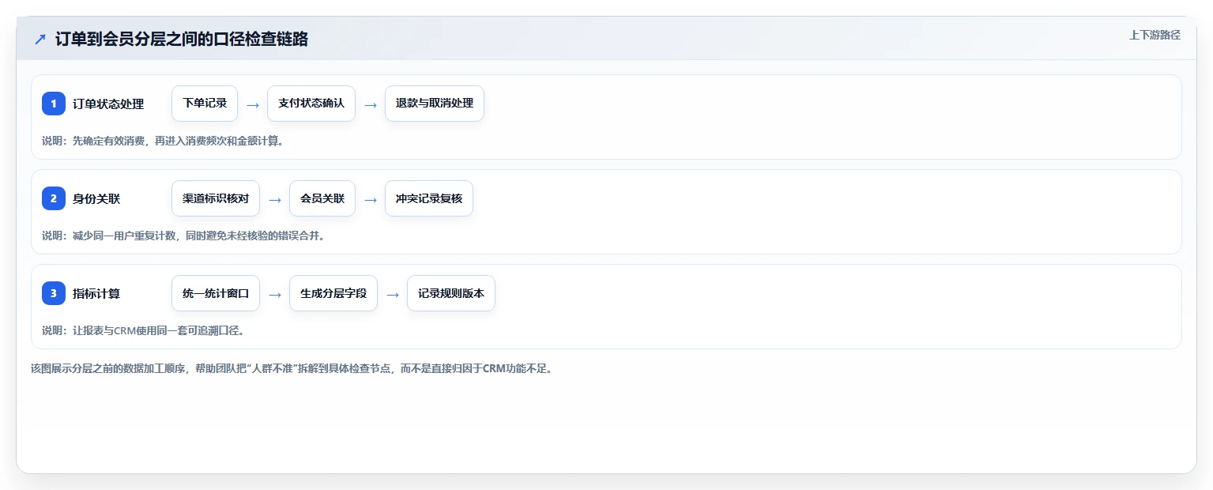Click the arrow between 渠道标识核对 and 会员关联
The width and height of the screenshot is (1213, 490).
coord(275,199)
